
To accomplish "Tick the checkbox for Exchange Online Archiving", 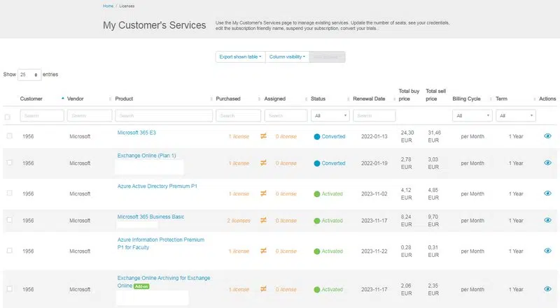I will 10,288.
